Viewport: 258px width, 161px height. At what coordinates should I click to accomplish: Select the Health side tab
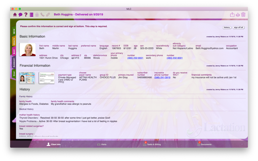14,41
